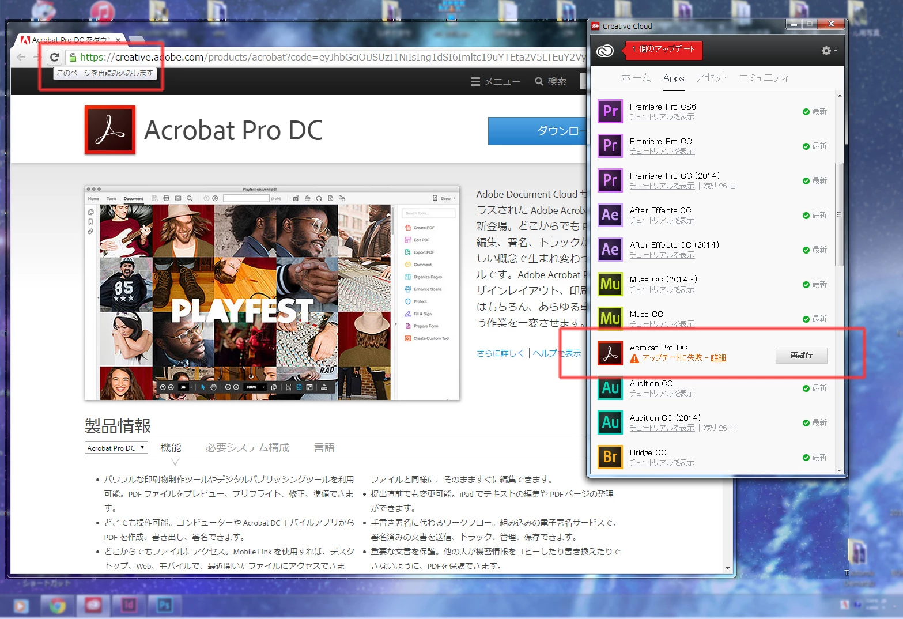This screenshot has width=903, height=619.
Task: Click the green 最新 status for Muse CC (2014.3)
Action: tap(815, 285)
